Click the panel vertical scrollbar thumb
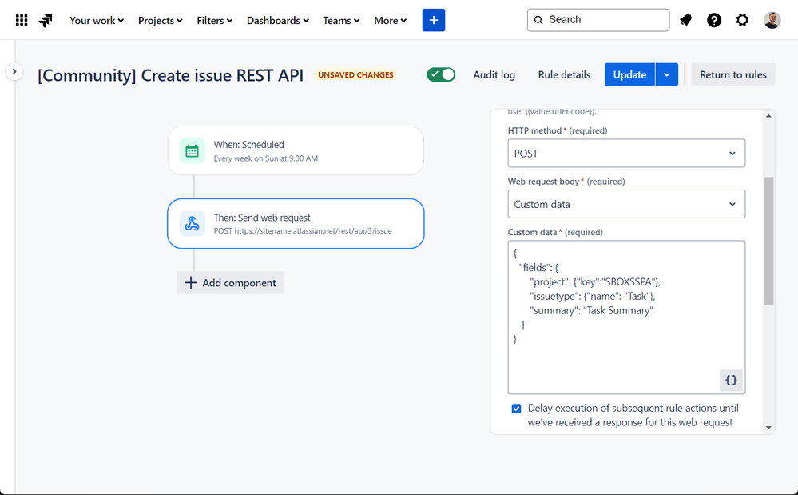 (x=768, y=241)
